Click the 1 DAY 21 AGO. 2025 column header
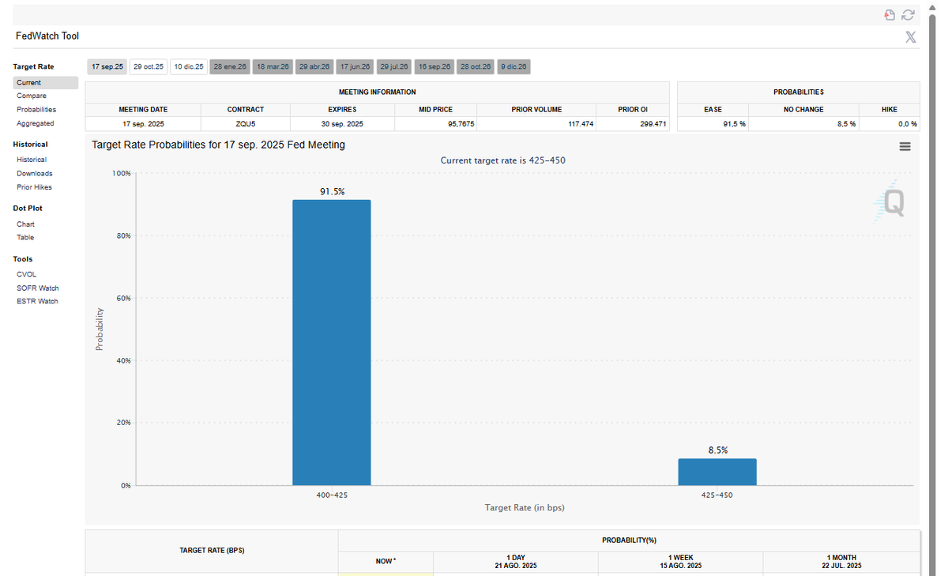 (516, 562)
